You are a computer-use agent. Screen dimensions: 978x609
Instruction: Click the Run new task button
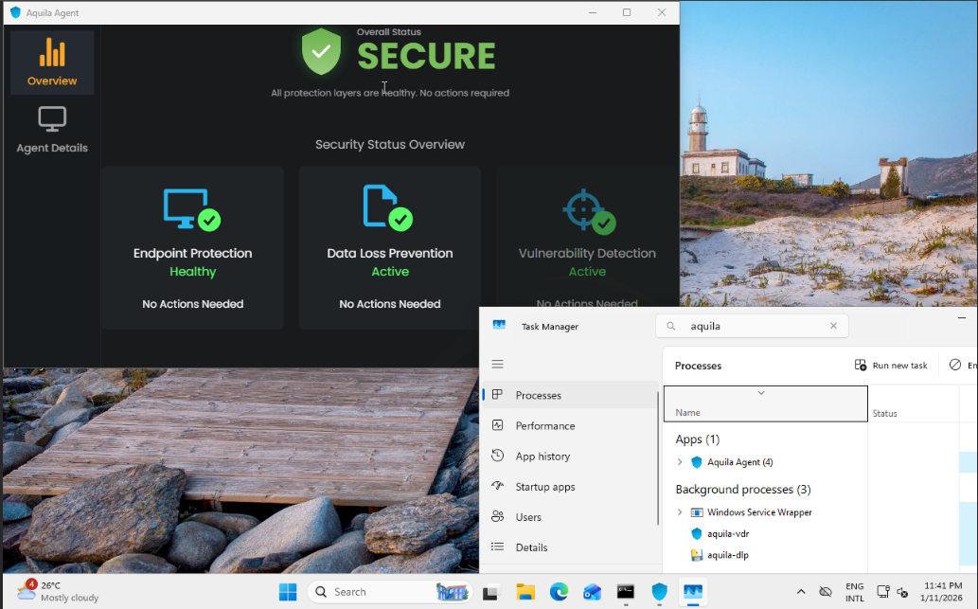coord(891,366)
